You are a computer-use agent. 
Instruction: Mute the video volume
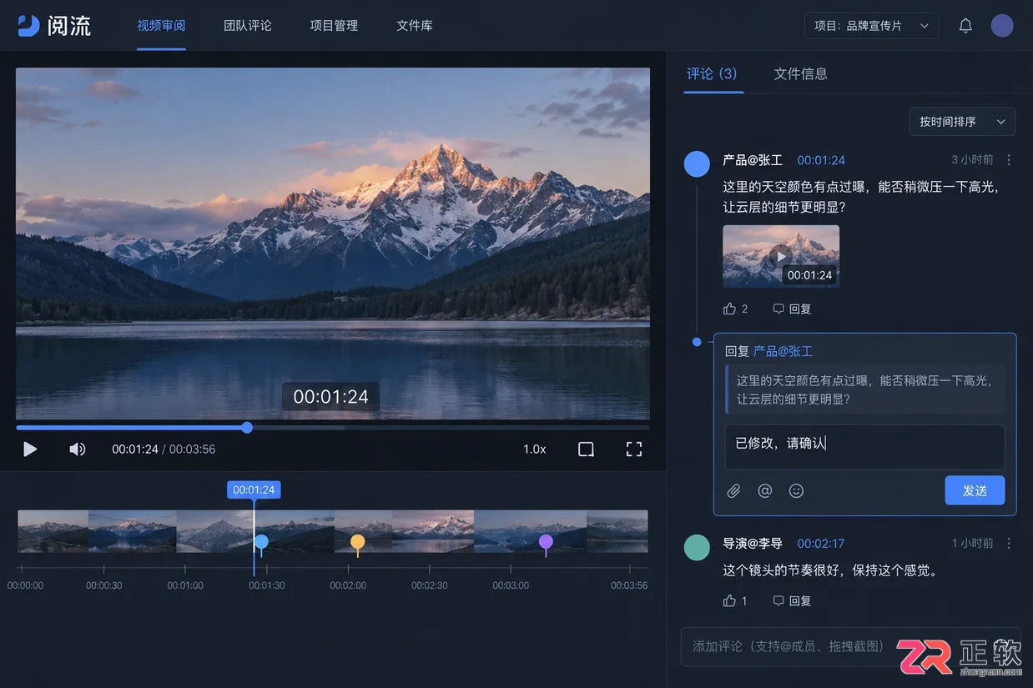click(78, 449)
